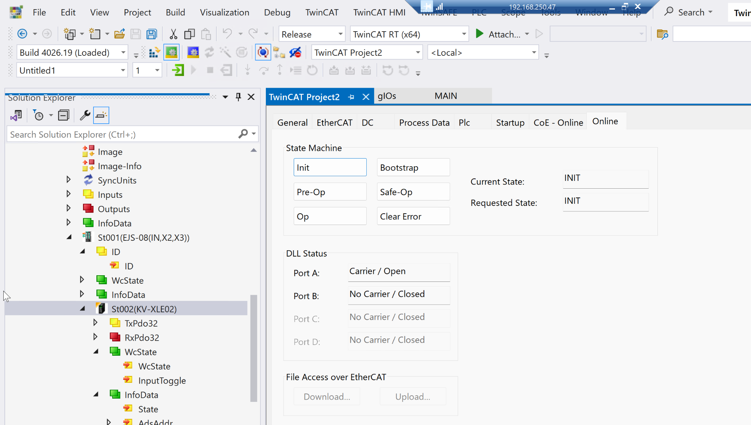The height and width of the screenshot is (425, 751).
Task: Switch to the CoE - Online tab
Action: click(558, 123)
